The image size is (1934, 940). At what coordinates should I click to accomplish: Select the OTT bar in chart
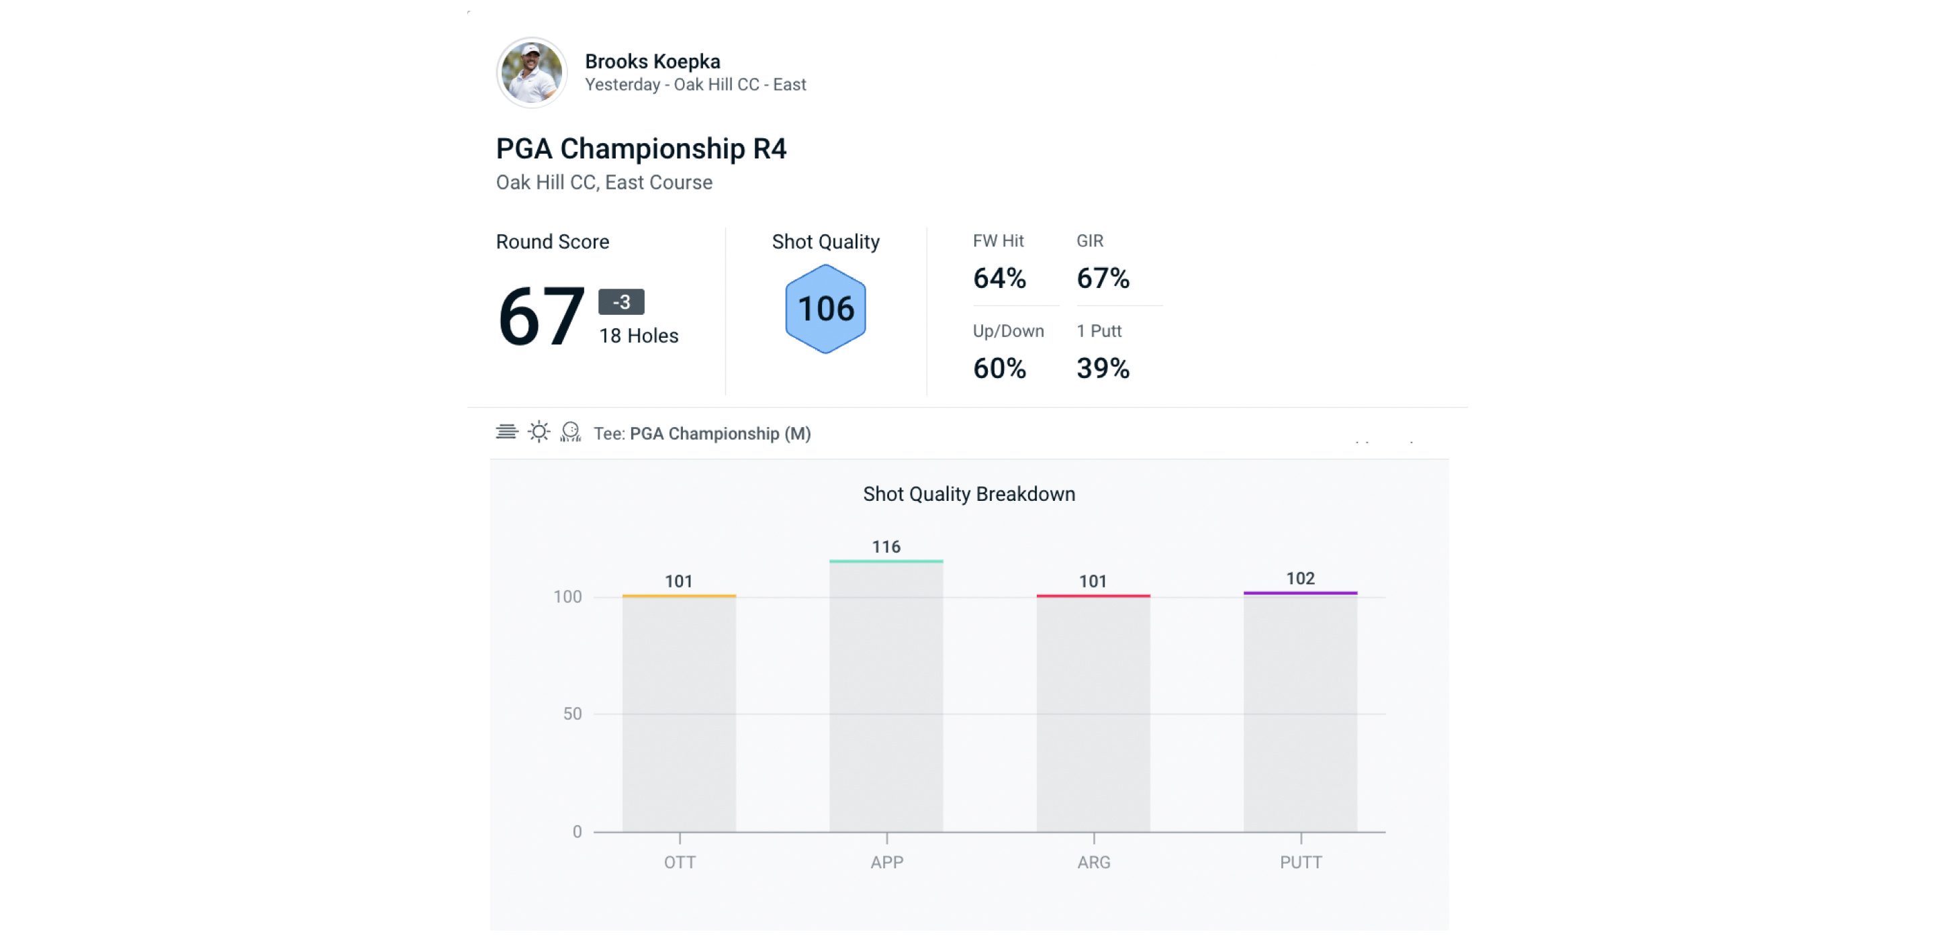coord(679,713)
